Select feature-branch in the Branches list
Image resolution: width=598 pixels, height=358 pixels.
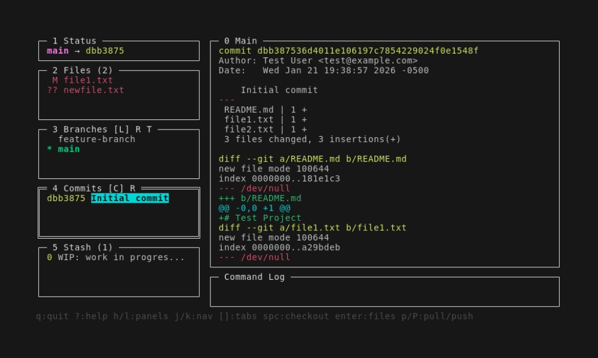coord(96,139)
